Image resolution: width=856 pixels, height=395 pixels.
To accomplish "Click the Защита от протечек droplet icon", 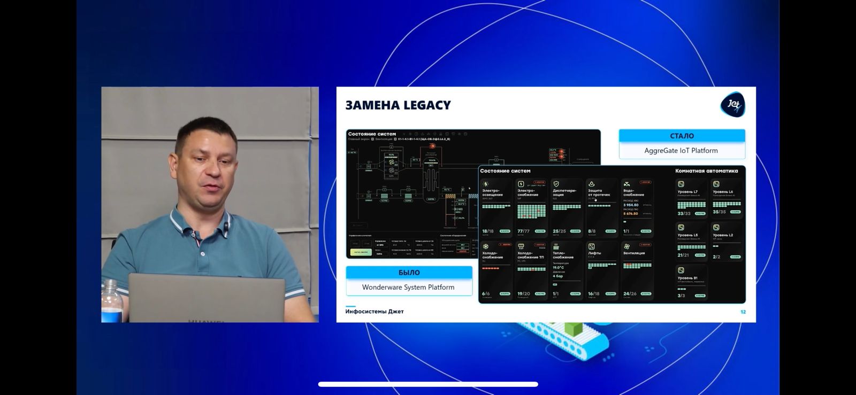I will pyautogui.click(x=592, y=184).
